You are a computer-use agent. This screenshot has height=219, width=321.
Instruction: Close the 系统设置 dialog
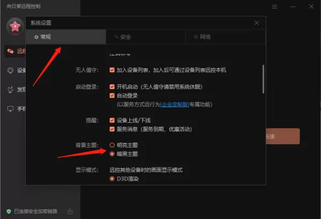point(256,22)
